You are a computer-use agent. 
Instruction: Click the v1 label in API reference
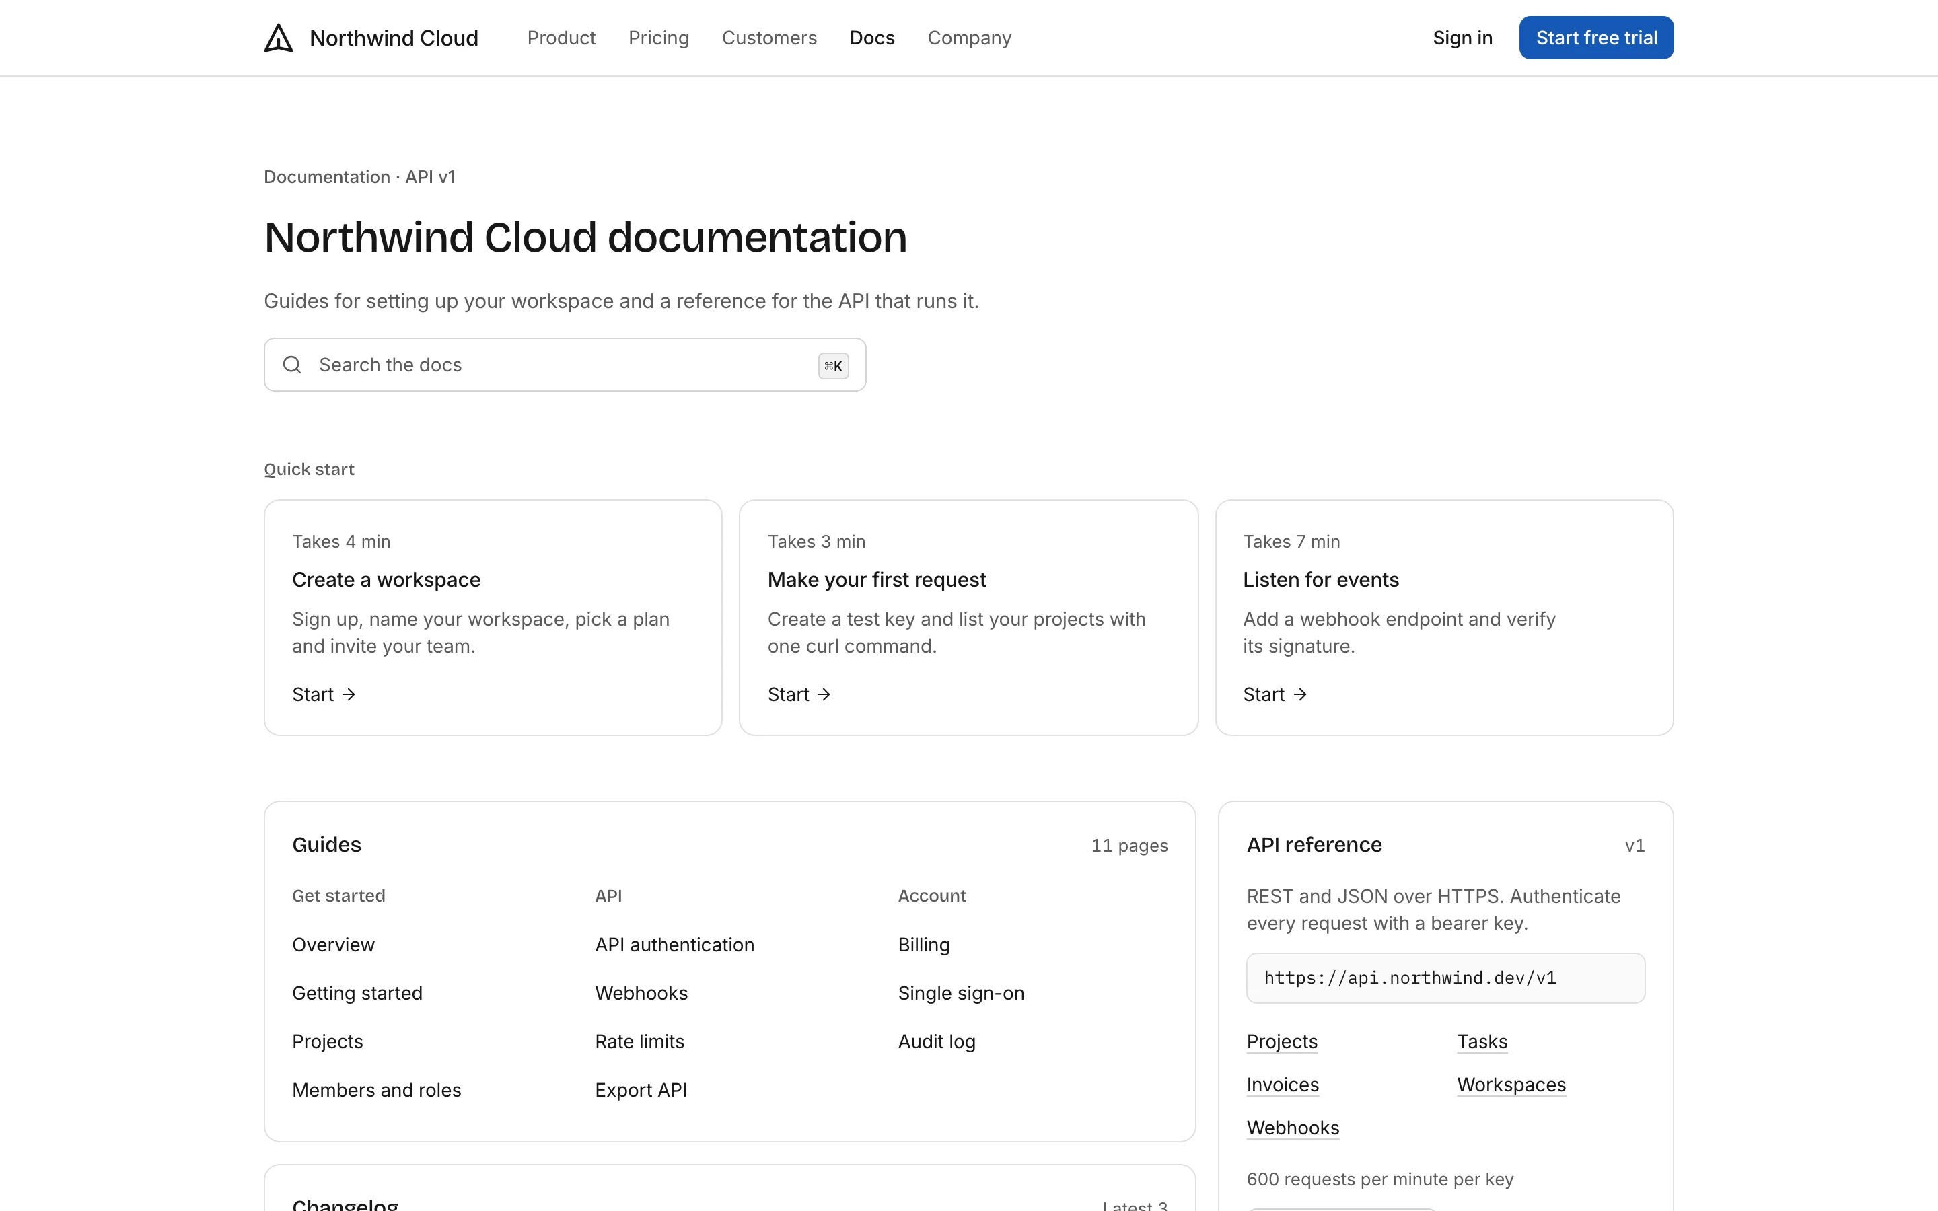[1635, 846]
